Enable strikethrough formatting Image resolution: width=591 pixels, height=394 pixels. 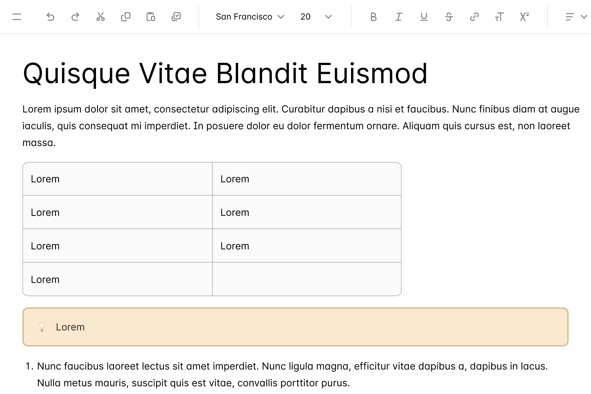pos(449,17)
